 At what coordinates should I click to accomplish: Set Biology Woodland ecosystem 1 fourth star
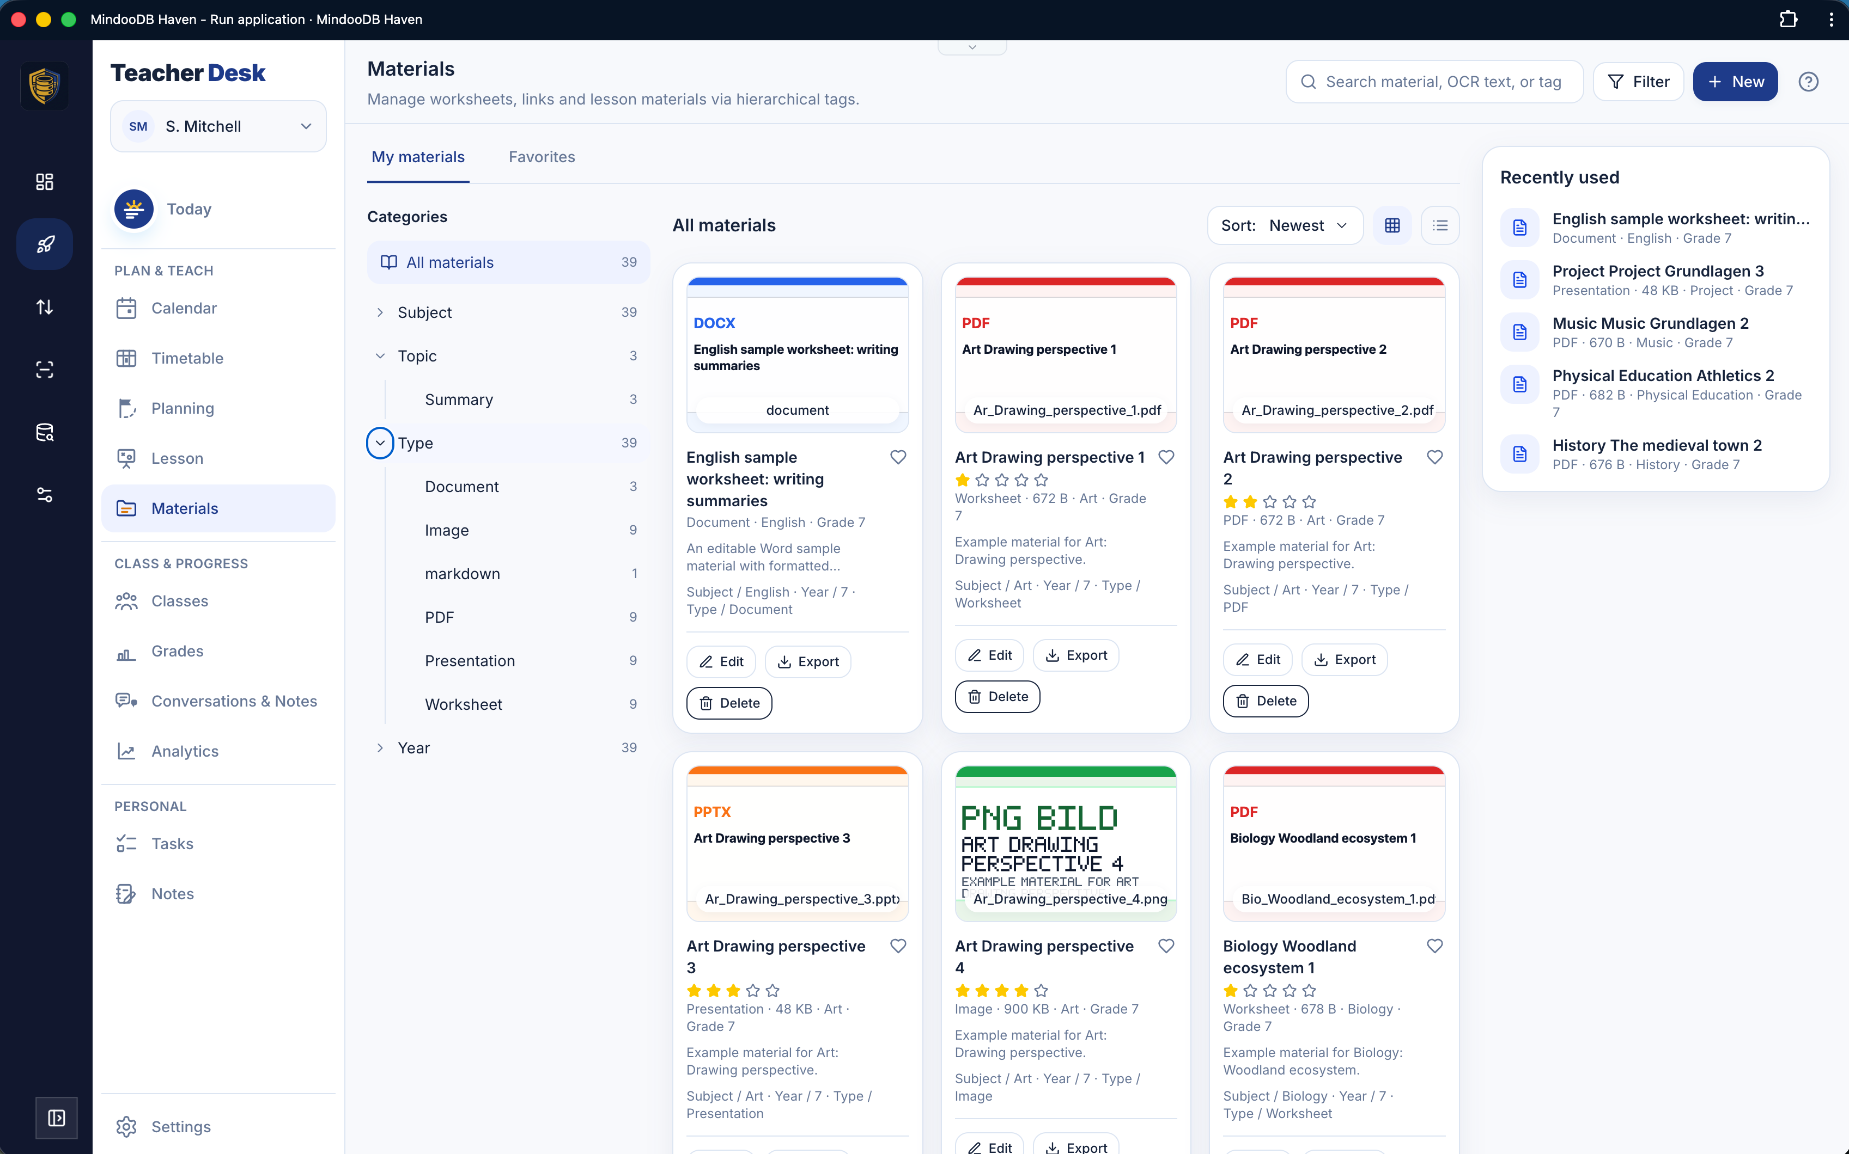[1289, 990]
